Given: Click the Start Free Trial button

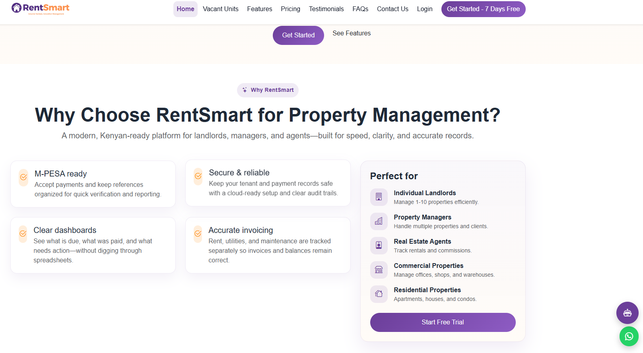Looking at the screenshot, I should coord(443,322).
